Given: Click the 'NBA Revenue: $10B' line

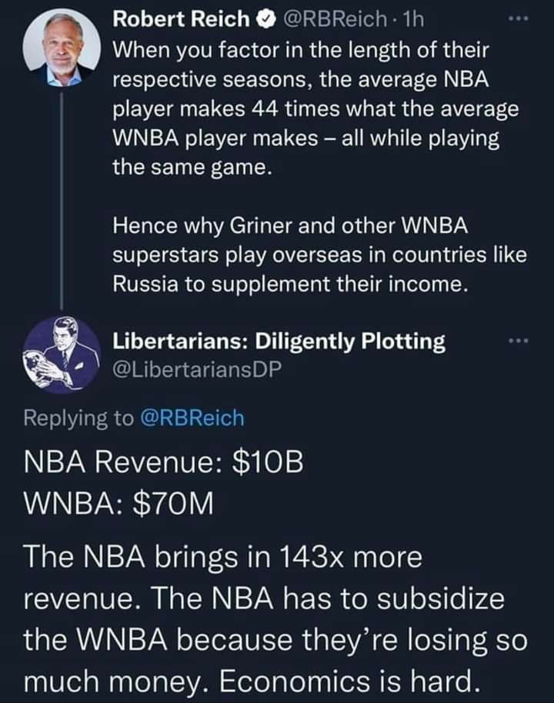Looking at the screenshot, I should point(164,464).
